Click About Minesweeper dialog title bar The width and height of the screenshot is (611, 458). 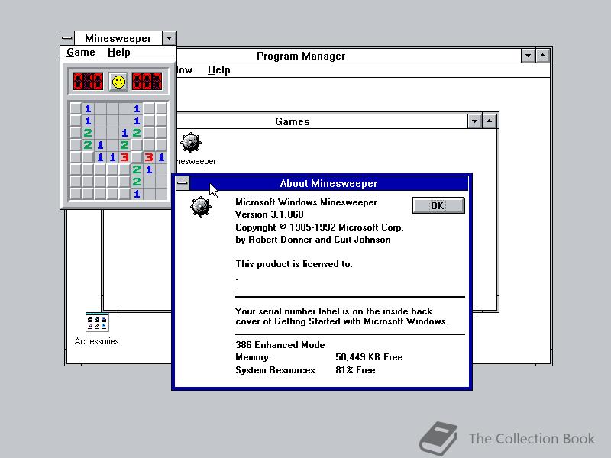(329, 183)
